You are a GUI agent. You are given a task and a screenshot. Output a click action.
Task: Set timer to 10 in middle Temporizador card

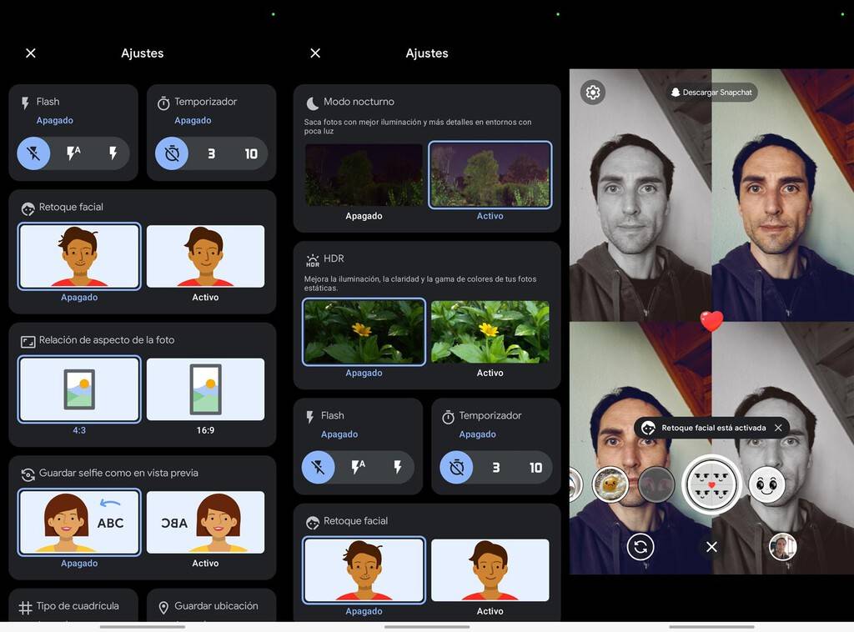pyautogui.click(x=536, y=467)
